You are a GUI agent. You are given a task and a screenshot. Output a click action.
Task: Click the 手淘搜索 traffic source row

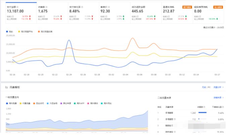pos(190,113)
